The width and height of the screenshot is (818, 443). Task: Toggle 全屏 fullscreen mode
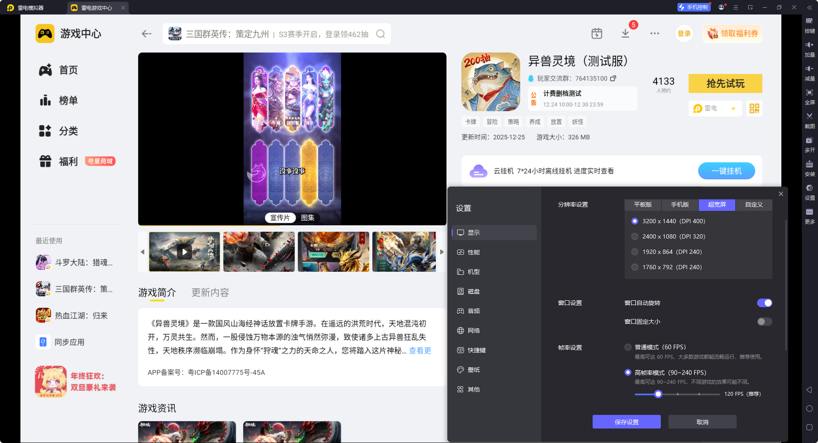[809, 96]
